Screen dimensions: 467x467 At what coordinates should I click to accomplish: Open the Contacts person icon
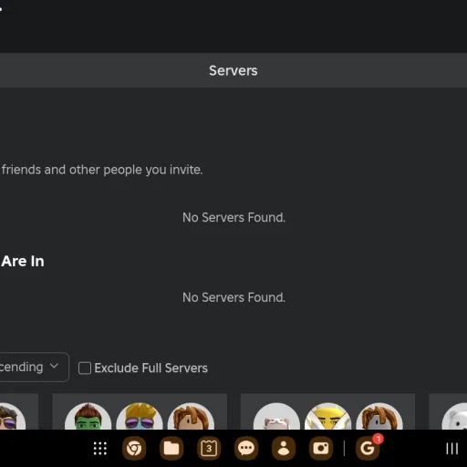coord(284,449)
